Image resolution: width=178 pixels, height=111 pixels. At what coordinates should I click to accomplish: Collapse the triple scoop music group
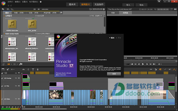click(x=4, y=34)
